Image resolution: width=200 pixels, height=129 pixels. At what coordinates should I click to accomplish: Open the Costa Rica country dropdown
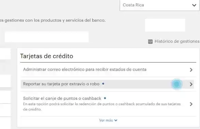(159, 5)
